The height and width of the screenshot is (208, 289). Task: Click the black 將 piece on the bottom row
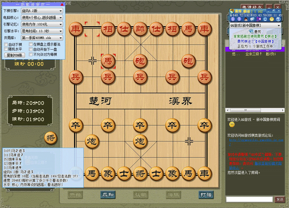coord(140,173)
